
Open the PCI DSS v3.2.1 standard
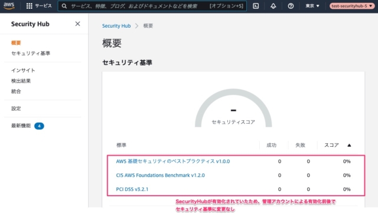[132, 189]
